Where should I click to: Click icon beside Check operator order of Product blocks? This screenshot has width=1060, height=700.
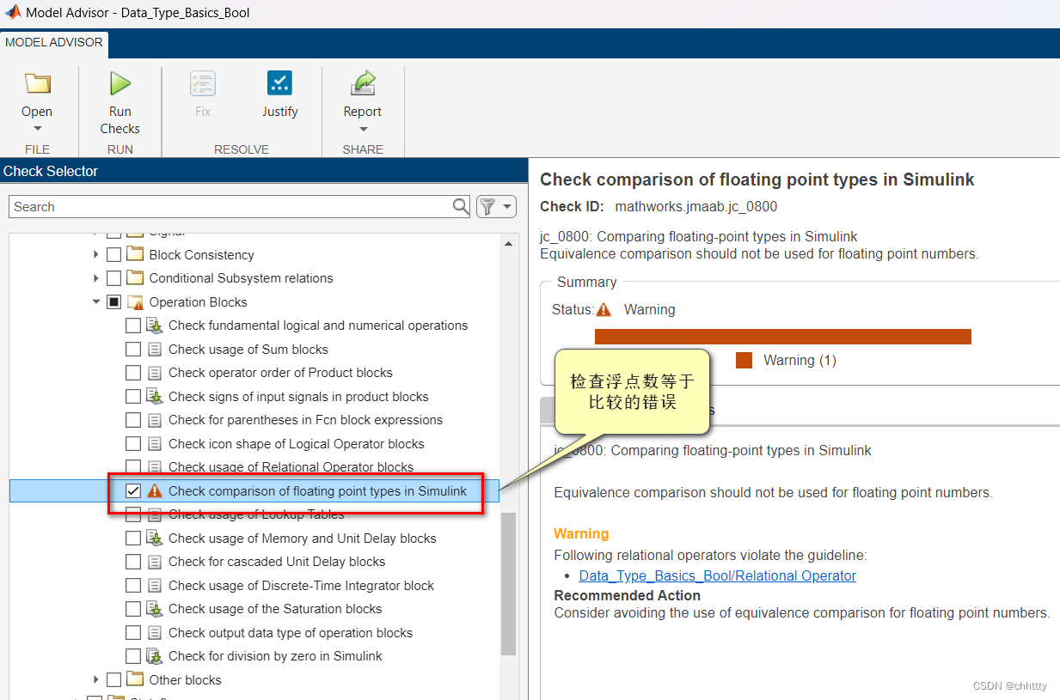click(x=155, y=373)
